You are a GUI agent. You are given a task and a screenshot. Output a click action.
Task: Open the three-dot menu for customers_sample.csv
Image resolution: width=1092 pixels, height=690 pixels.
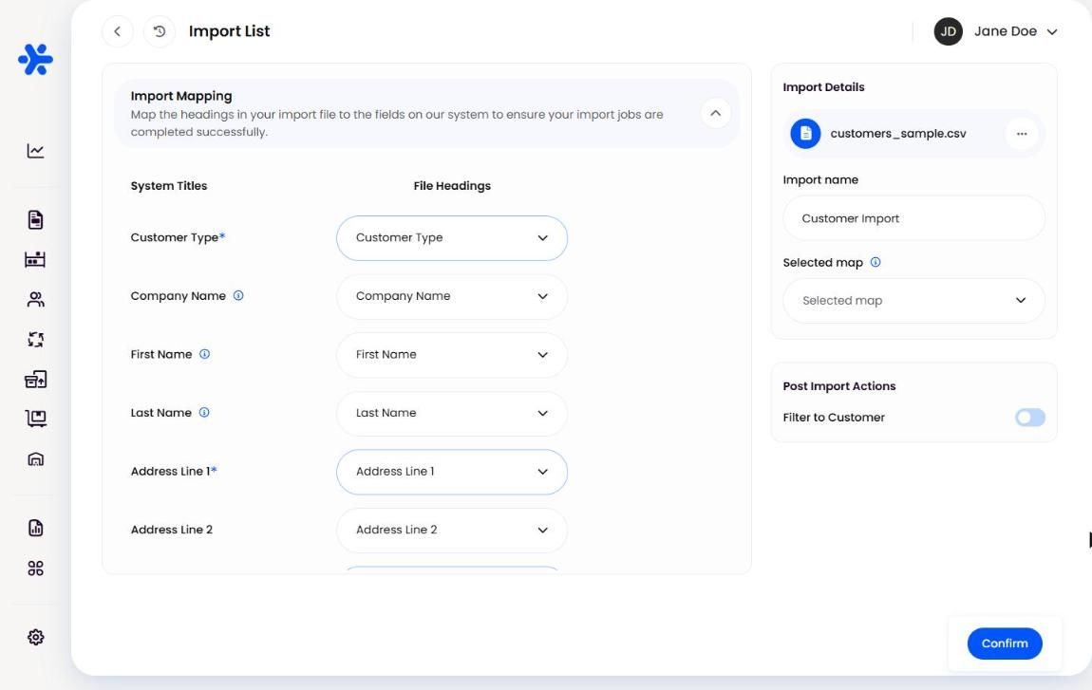tap(1022, 134)
